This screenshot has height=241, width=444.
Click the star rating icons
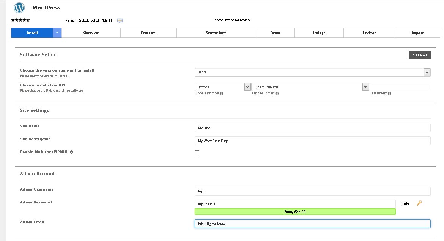[x=20, y=20]
